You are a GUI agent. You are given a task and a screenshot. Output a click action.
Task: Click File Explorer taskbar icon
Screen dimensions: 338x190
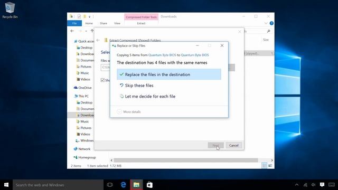(136, 185)
